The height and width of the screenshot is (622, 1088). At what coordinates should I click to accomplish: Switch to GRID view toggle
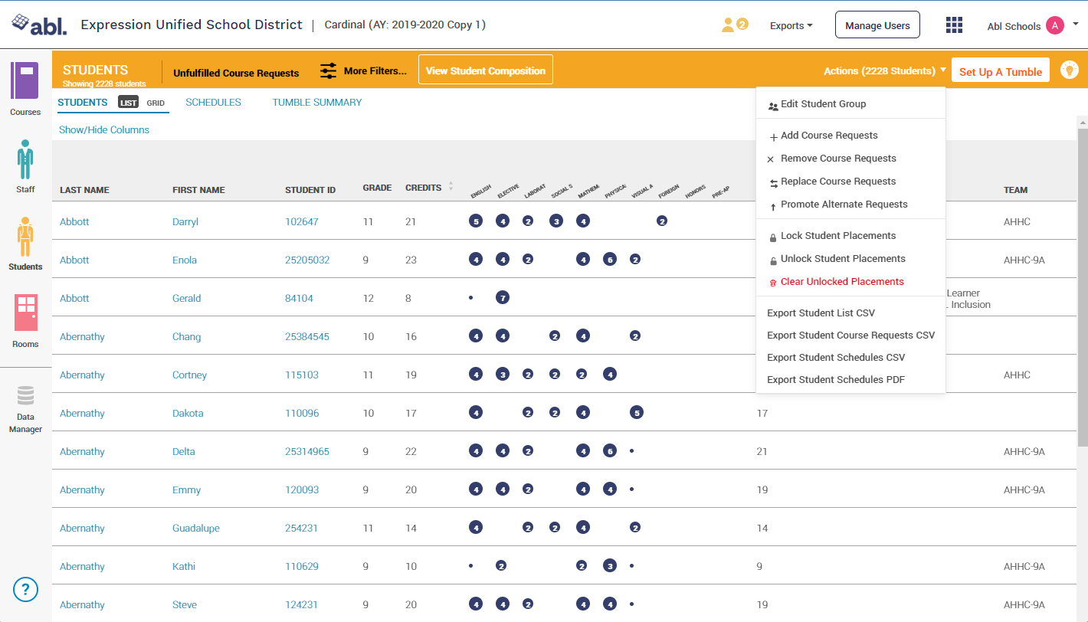click(156, 103)
